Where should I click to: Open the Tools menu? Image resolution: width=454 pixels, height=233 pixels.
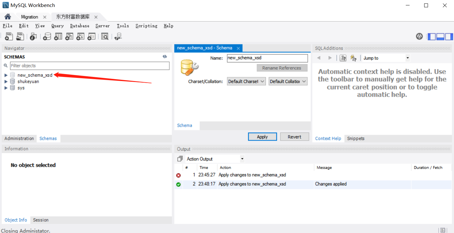coord(123,26)
